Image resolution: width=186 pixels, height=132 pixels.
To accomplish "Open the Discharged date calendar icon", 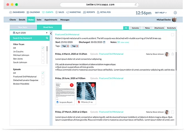I will click(x=104, y=42).
